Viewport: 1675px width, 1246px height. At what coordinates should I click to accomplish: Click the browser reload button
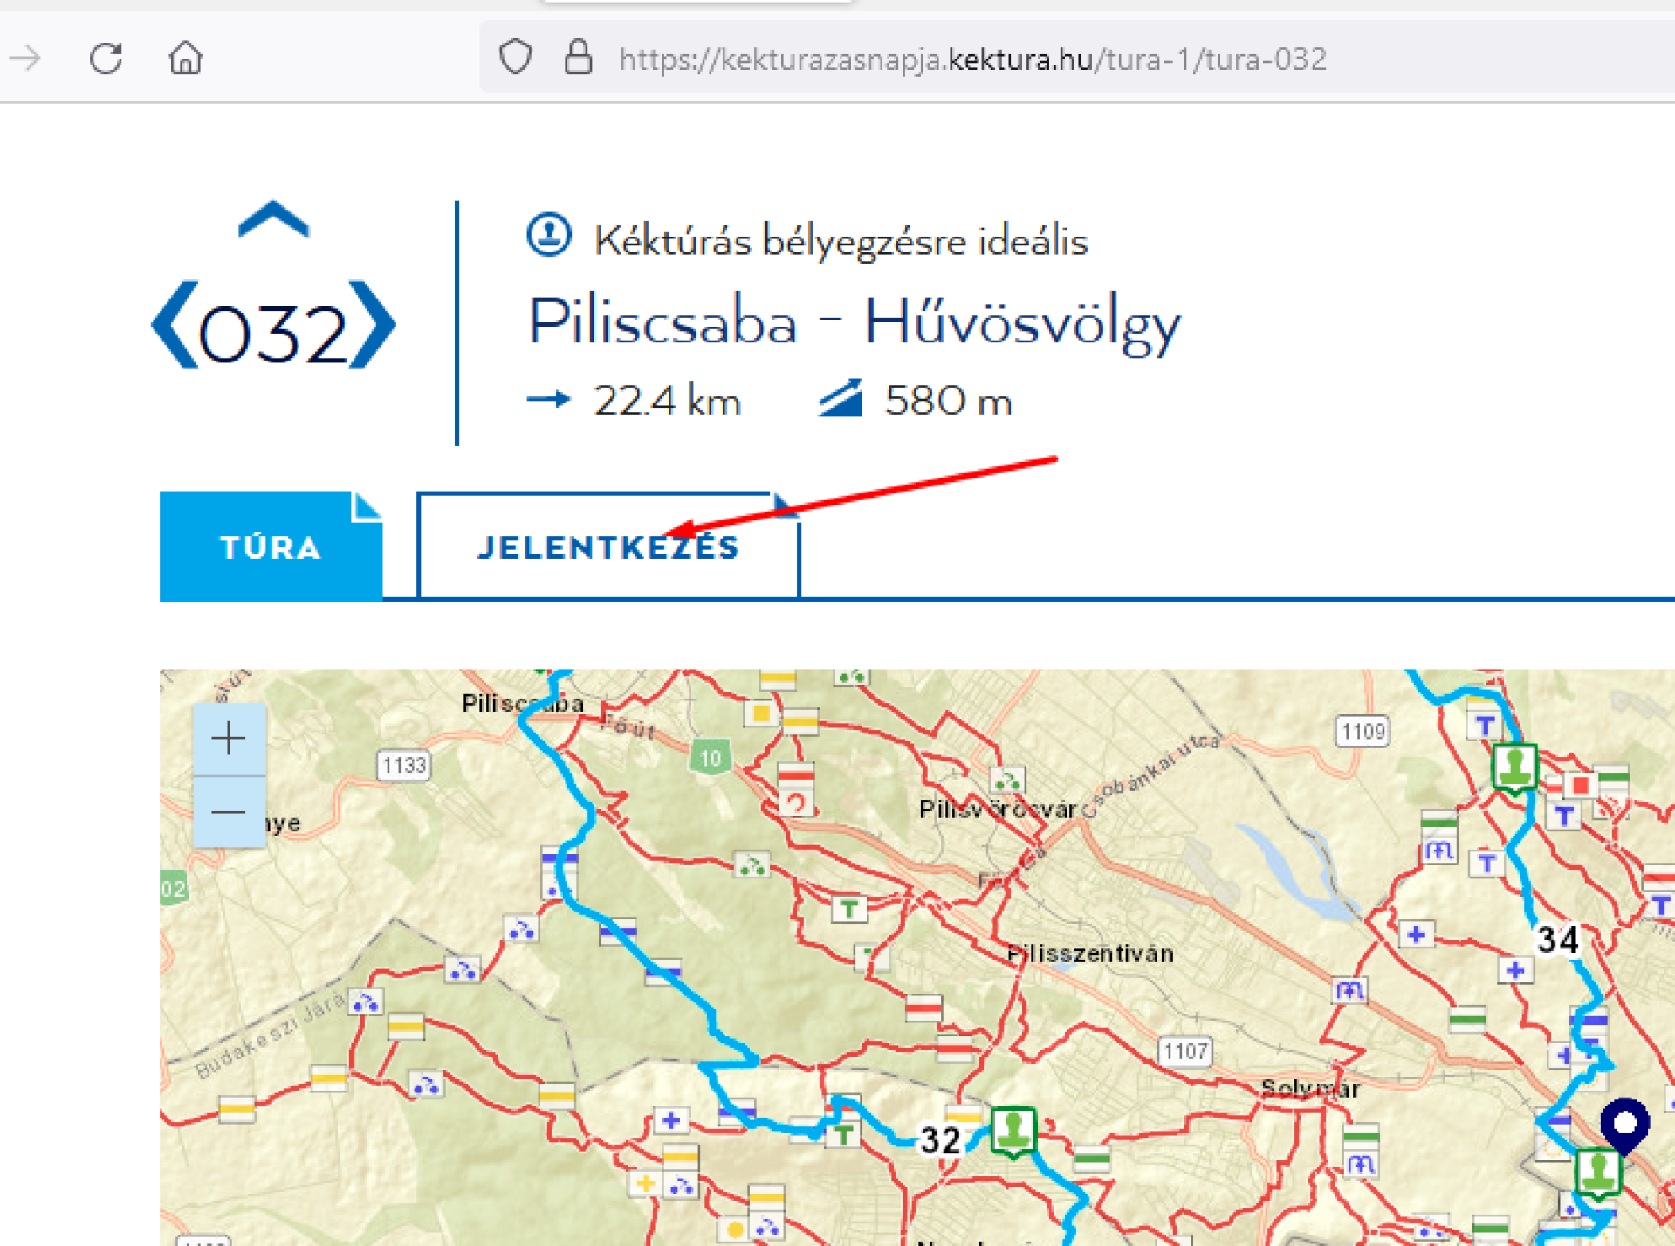point(106,59)
